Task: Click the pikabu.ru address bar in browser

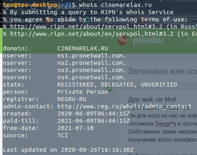Action: (x=98, y=7)
